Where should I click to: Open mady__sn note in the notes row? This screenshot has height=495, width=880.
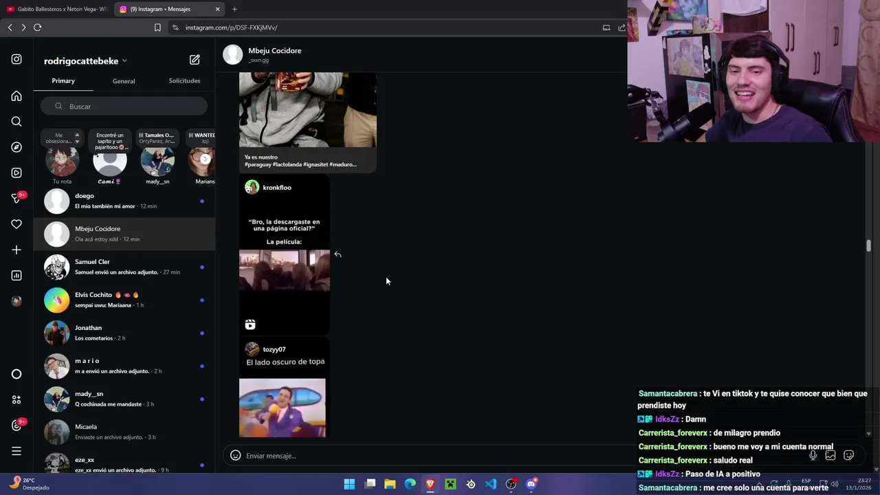pyautogui.click(x=157, y=158)
